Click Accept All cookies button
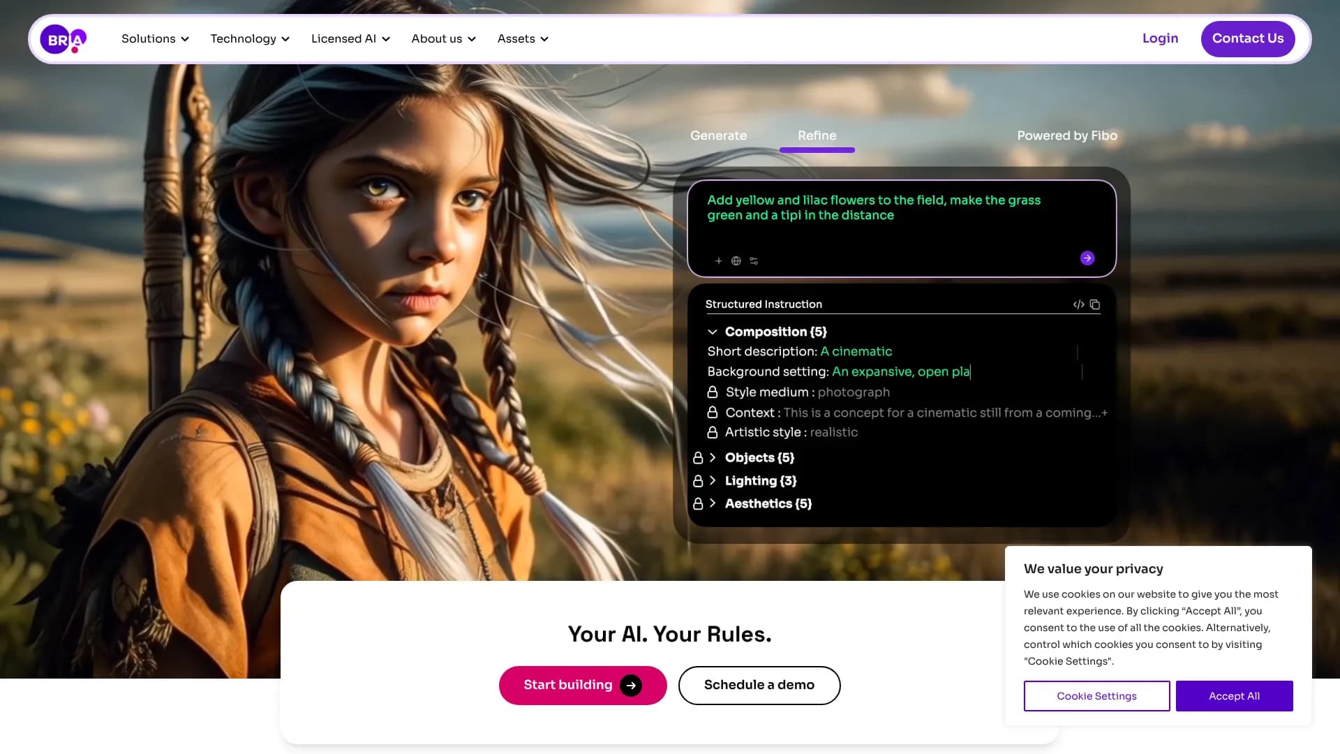 (x=1234, y=696)
